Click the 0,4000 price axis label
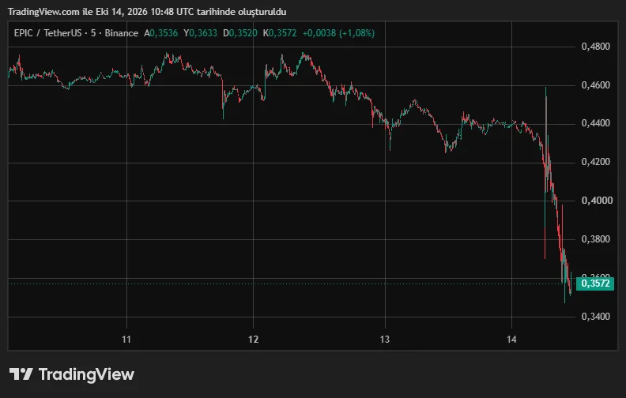This screenshot has width=626, height=398. (596, 201)
